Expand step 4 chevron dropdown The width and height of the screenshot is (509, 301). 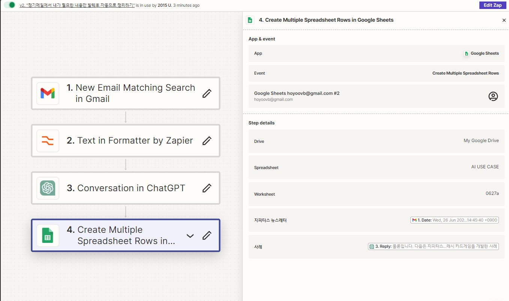tap(190, 235)
